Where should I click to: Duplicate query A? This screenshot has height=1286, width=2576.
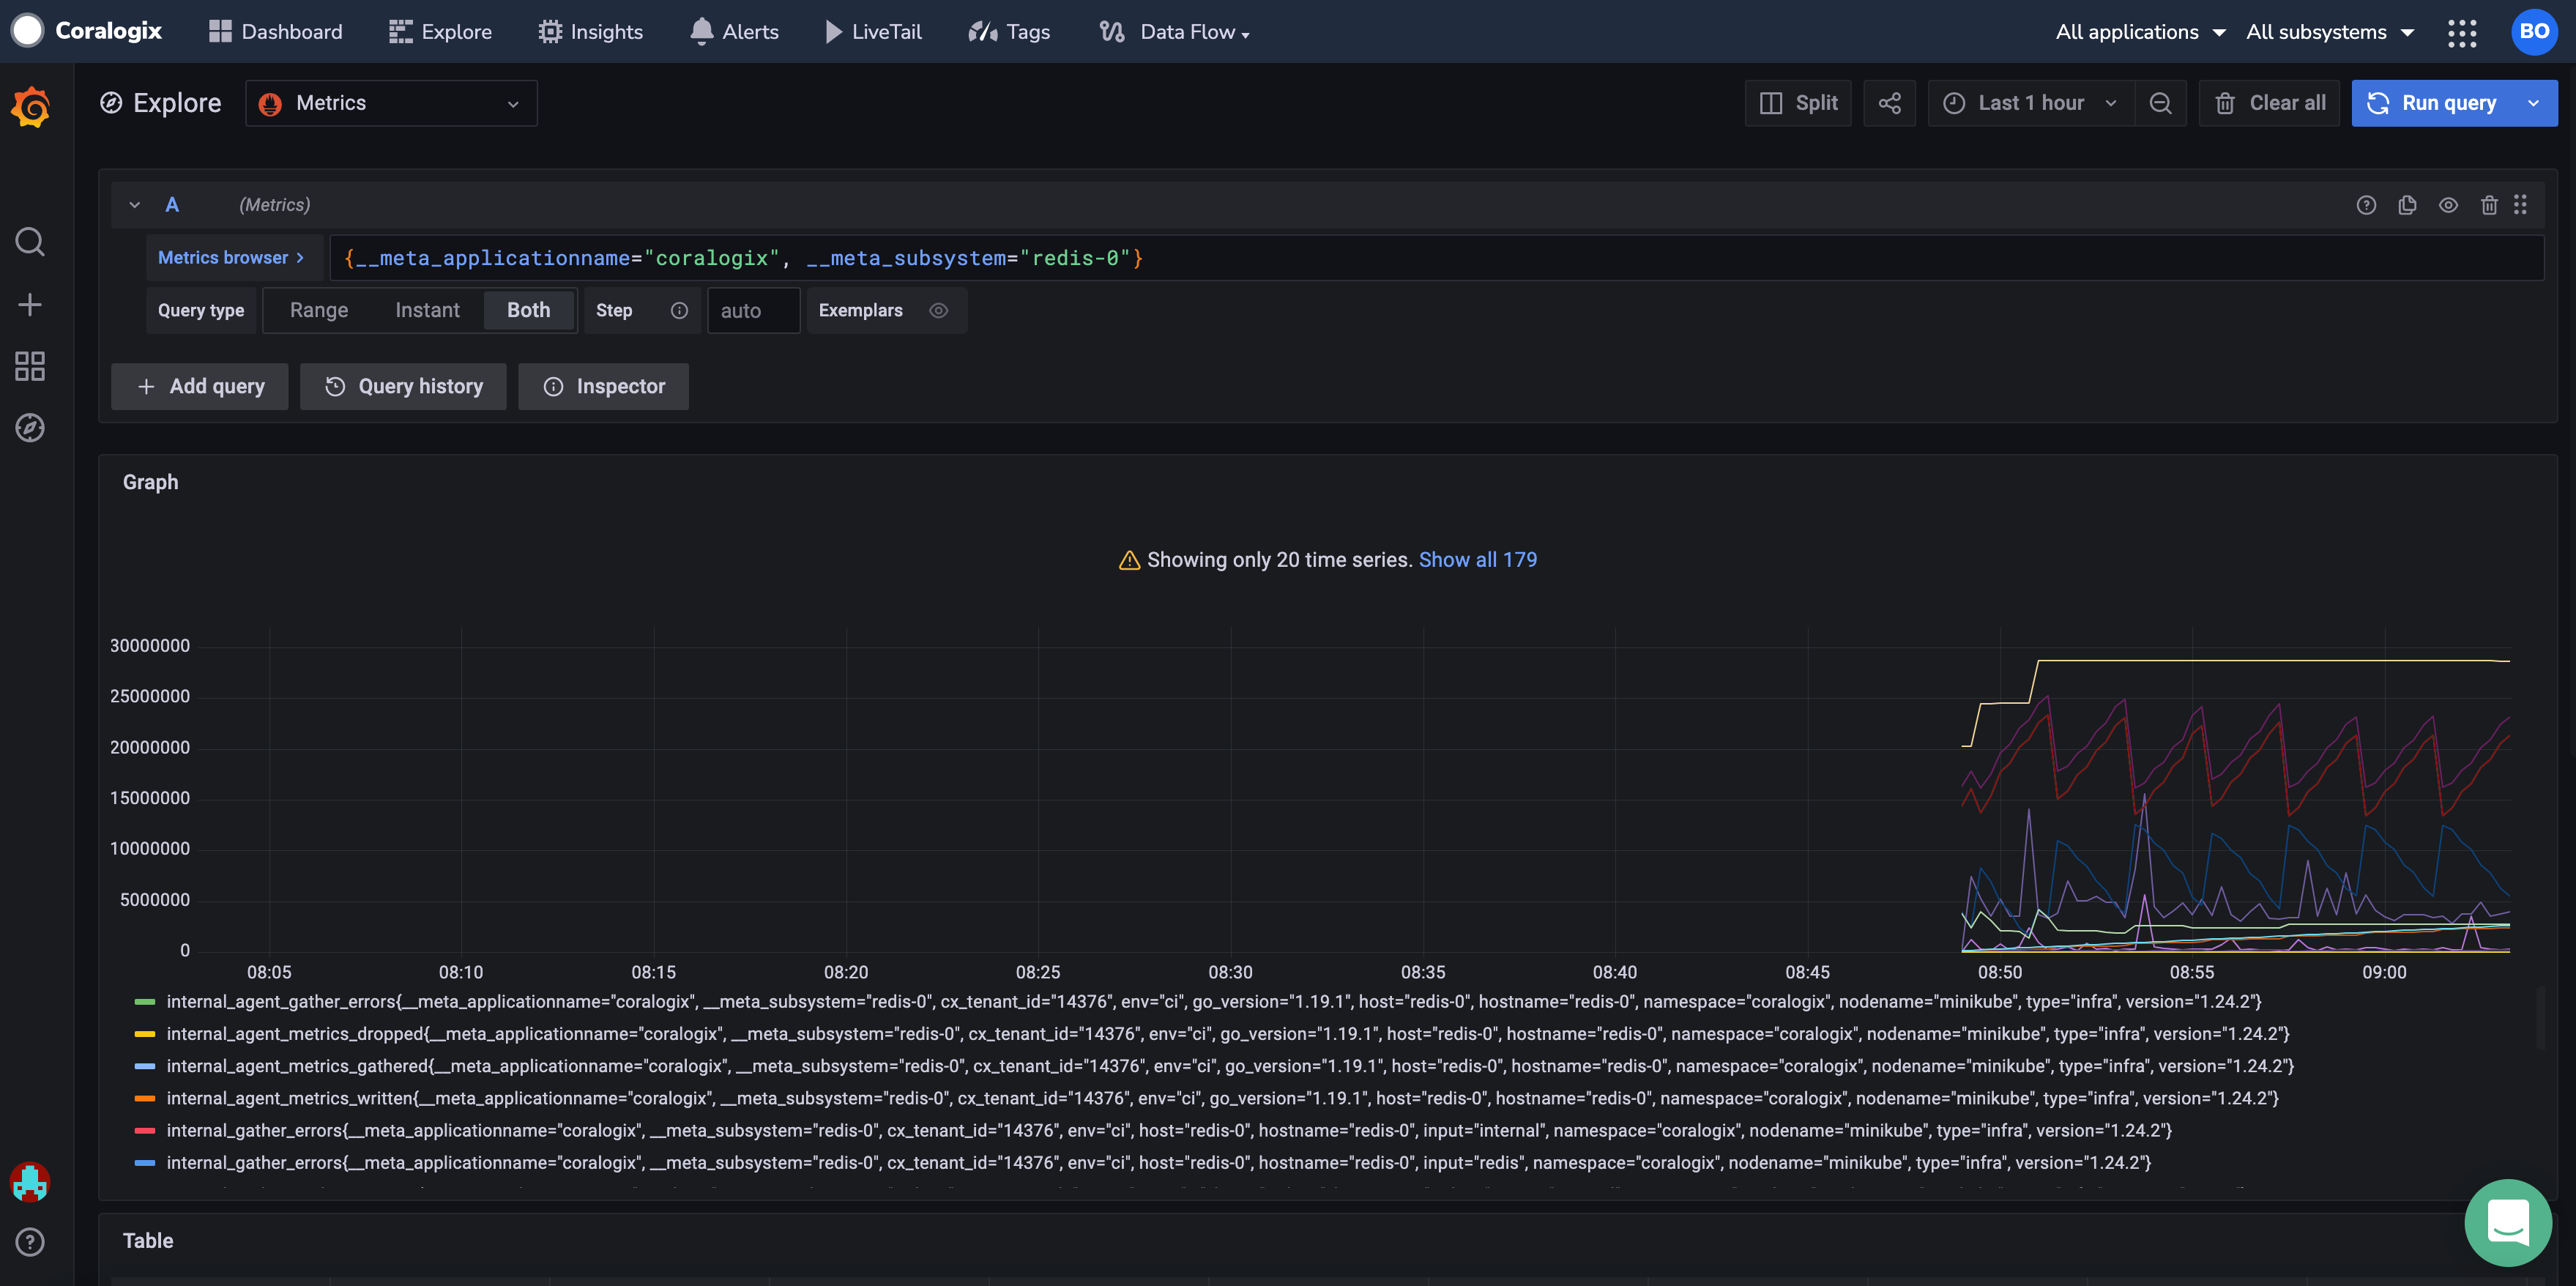point(2407,205)
